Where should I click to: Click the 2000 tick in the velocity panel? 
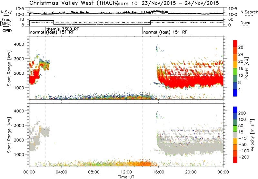[19, 140]
